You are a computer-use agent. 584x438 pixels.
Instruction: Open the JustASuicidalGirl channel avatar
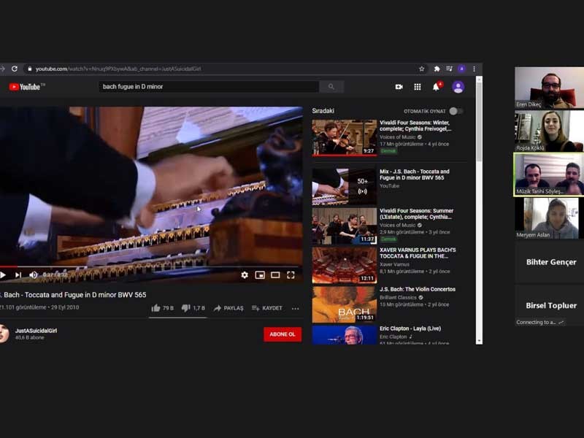4,334
